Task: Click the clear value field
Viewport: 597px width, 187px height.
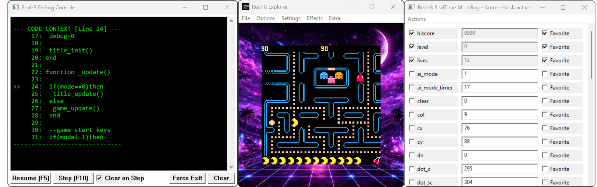Action: pos(500,101)
